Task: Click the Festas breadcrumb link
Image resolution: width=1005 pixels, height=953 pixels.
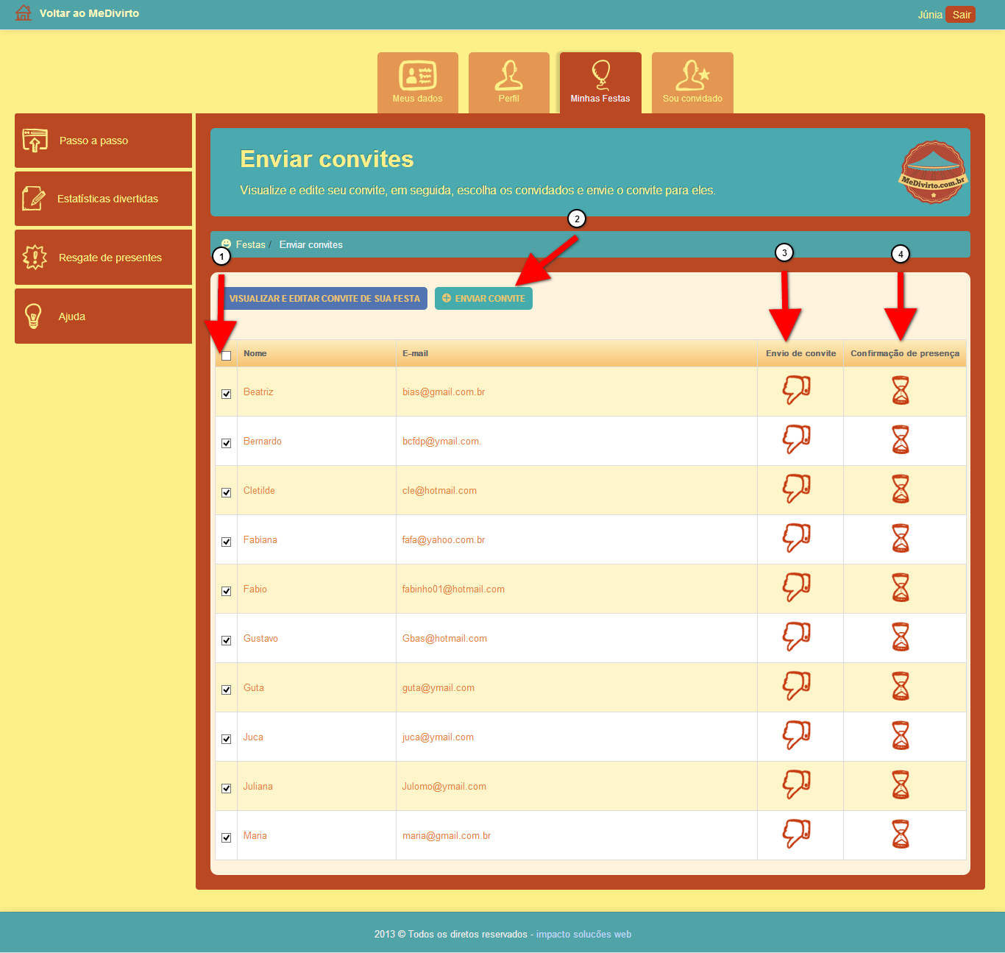Action: [x=250, y=244]
